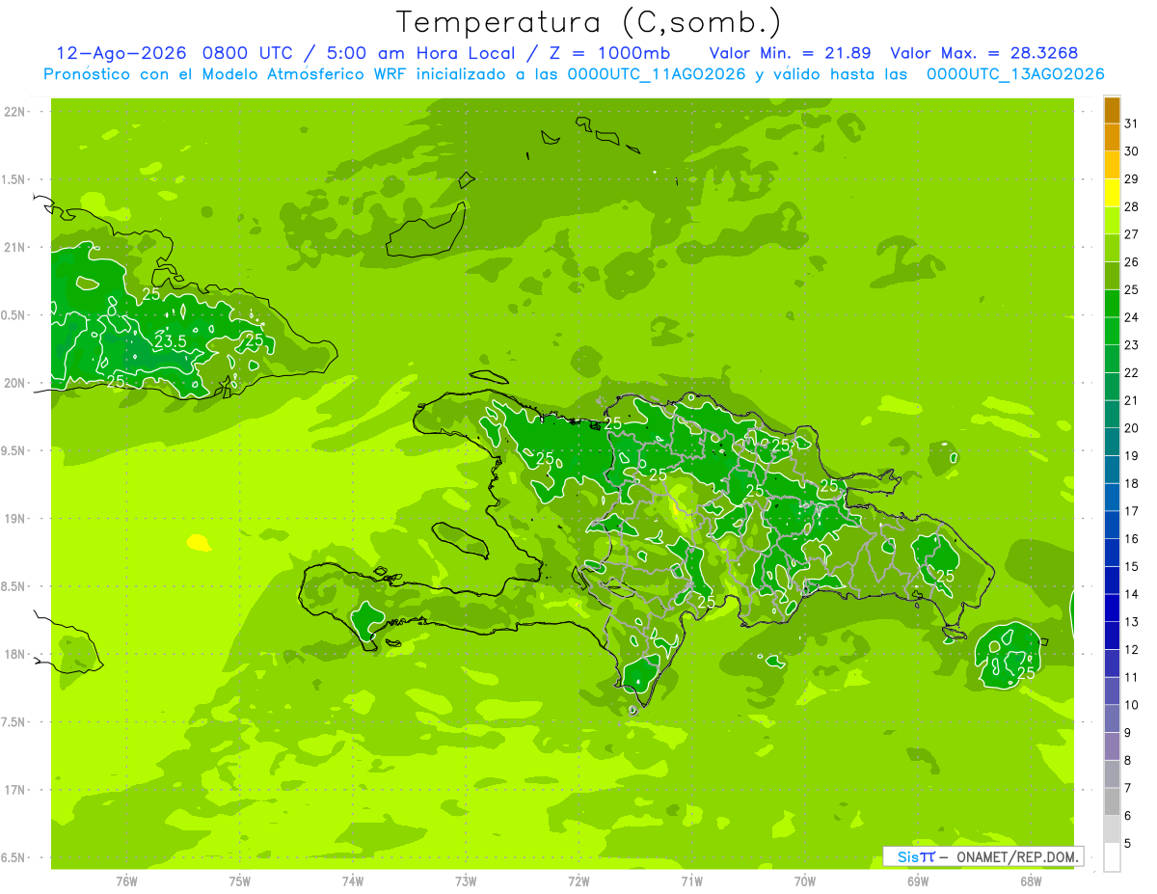Pick the amber 29–30 legend swatch
1157x894 pixels.
[x=1112, y=165]
